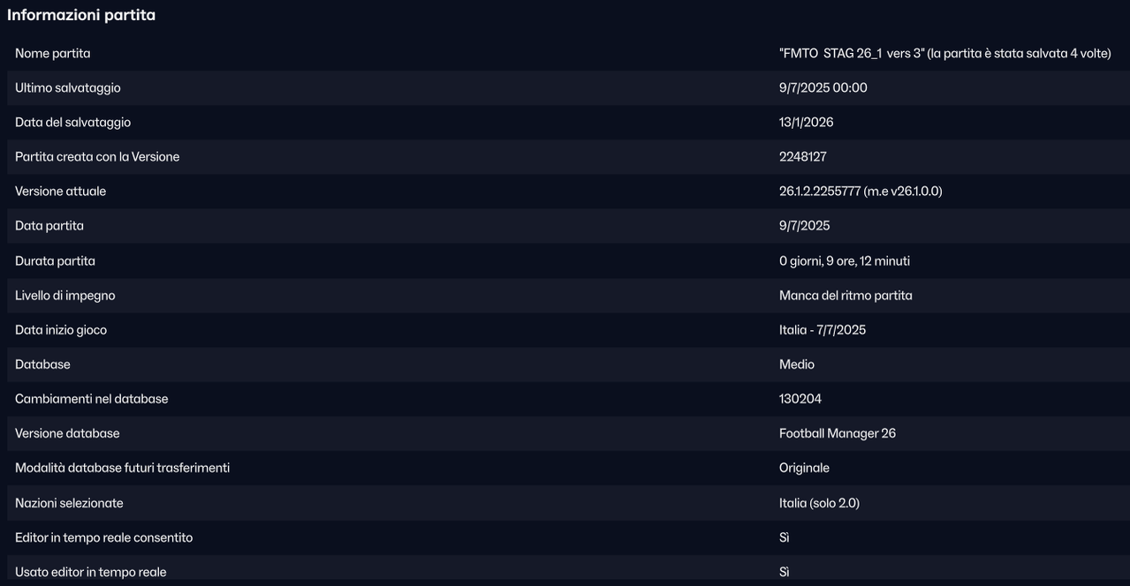
Task: Click the 'Cambiamenti nel database' label
Action: point(91,399)
